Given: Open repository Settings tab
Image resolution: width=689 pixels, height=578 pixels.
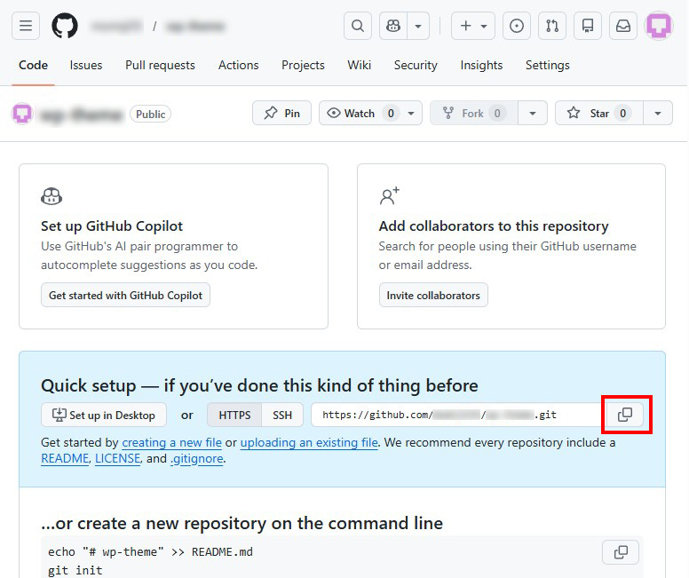Looking at the screenshot, I should [x=547, y=65].
